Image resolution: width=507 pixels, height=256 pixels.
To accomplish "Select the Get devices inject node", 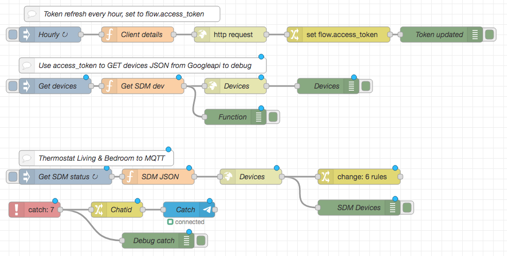I will 55,86.
